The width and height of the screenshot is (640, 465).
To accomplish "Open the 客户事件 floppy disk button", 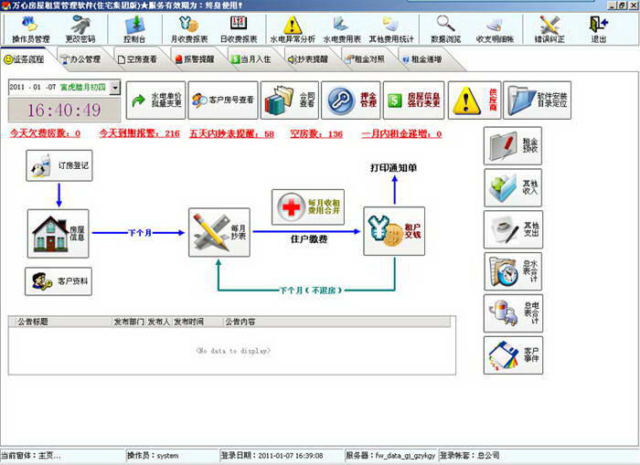I will click(513, 355).
